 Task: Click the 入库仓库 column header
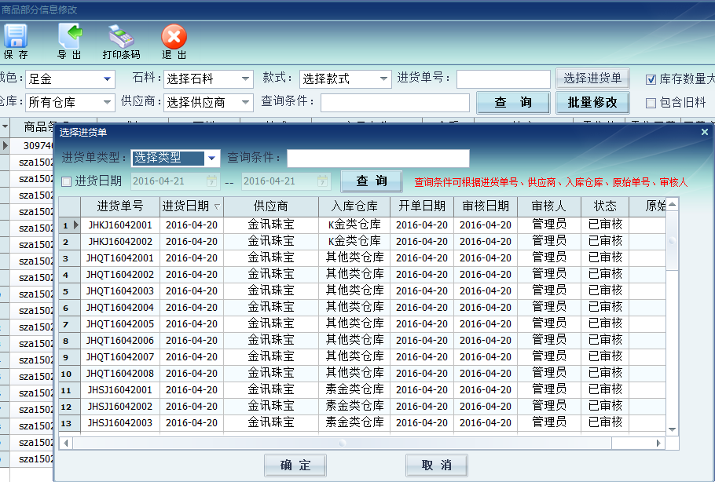pyautogui.click(x=354, y=206)
